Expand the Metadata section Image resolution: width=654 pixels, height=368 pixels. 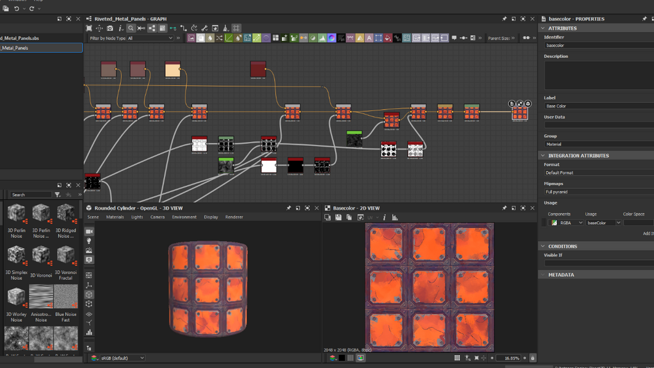(x=543, y=275)
